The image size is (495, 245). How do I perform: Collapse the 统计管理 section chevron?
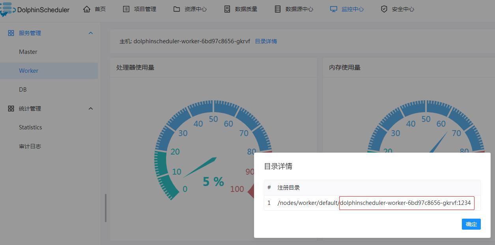pos(91,109)
